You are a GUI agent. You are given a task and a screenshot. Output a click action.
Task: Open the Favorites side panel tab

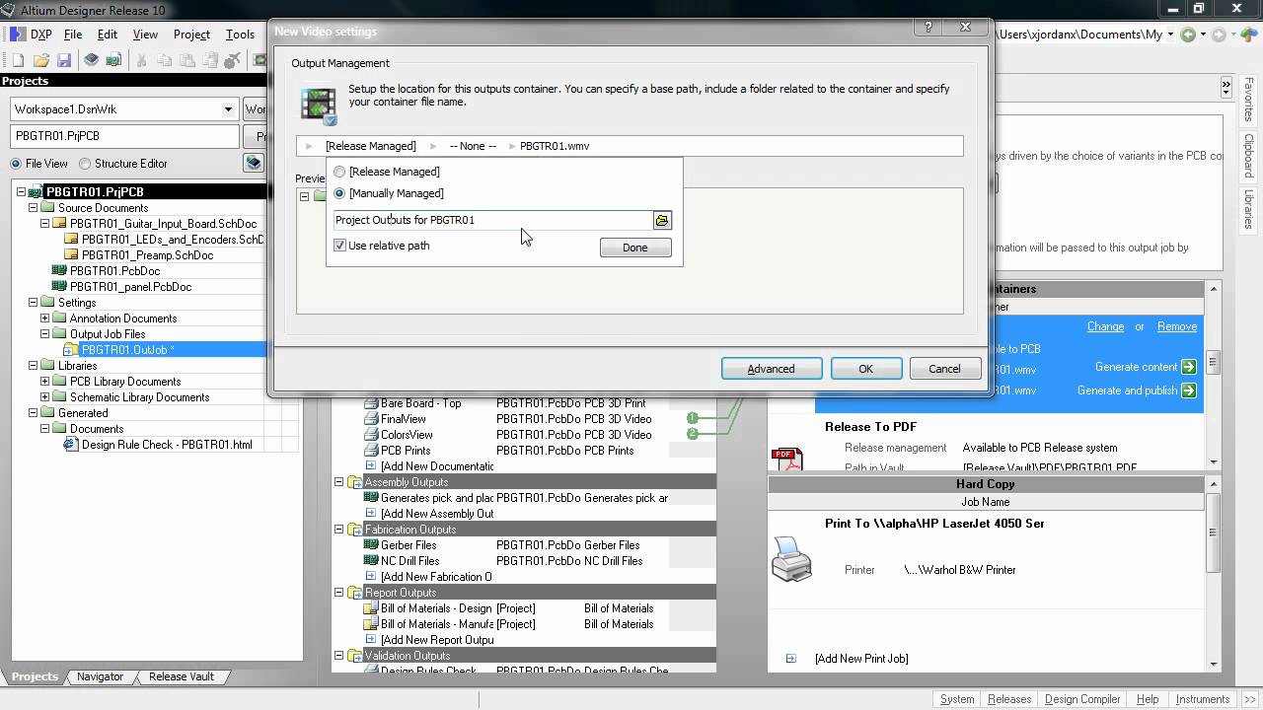click(1248, 101)
